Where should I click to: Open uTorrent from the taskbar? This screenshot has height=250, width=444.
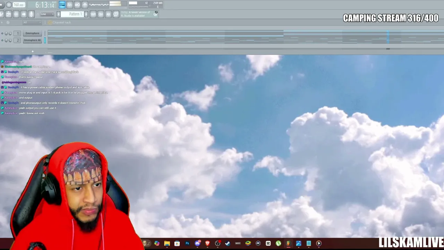click(x=278, y=243)
